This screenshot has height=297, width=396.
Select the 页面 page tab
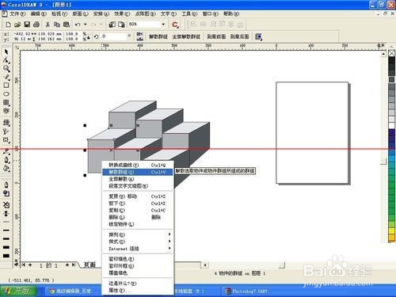click(89, 265)
